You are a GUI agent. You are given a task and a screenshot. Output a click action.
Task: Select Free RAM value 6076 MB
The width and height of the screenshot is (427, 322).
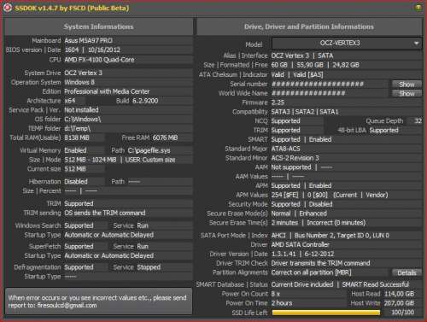[x=165, y=138]
